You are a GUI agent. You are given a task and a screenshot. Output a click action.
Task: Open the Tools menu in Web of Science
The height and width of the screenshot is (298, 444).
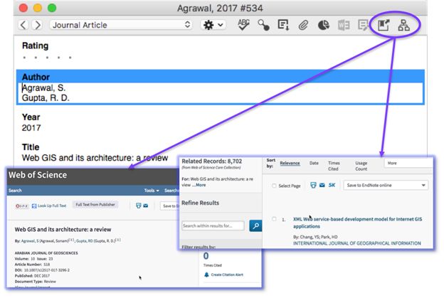pyautogui.click(x=152, y=191)
